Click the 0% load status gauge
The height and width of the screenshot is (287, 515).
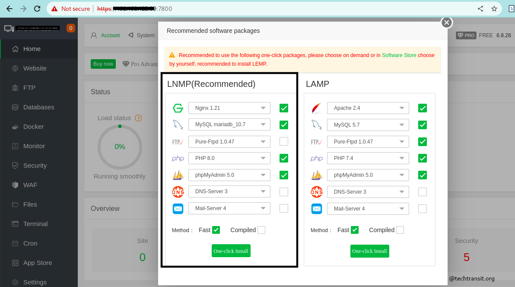(x=120, y=147)
